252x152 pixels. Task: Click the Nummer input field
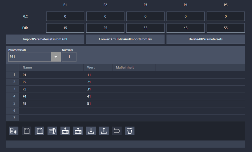69,57
